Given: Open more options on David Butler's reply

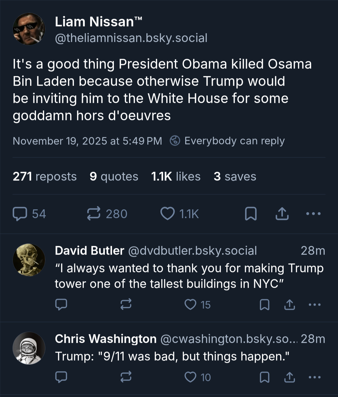Looking at the screenshot, I should pyautogui.click(x=314, y=304).
